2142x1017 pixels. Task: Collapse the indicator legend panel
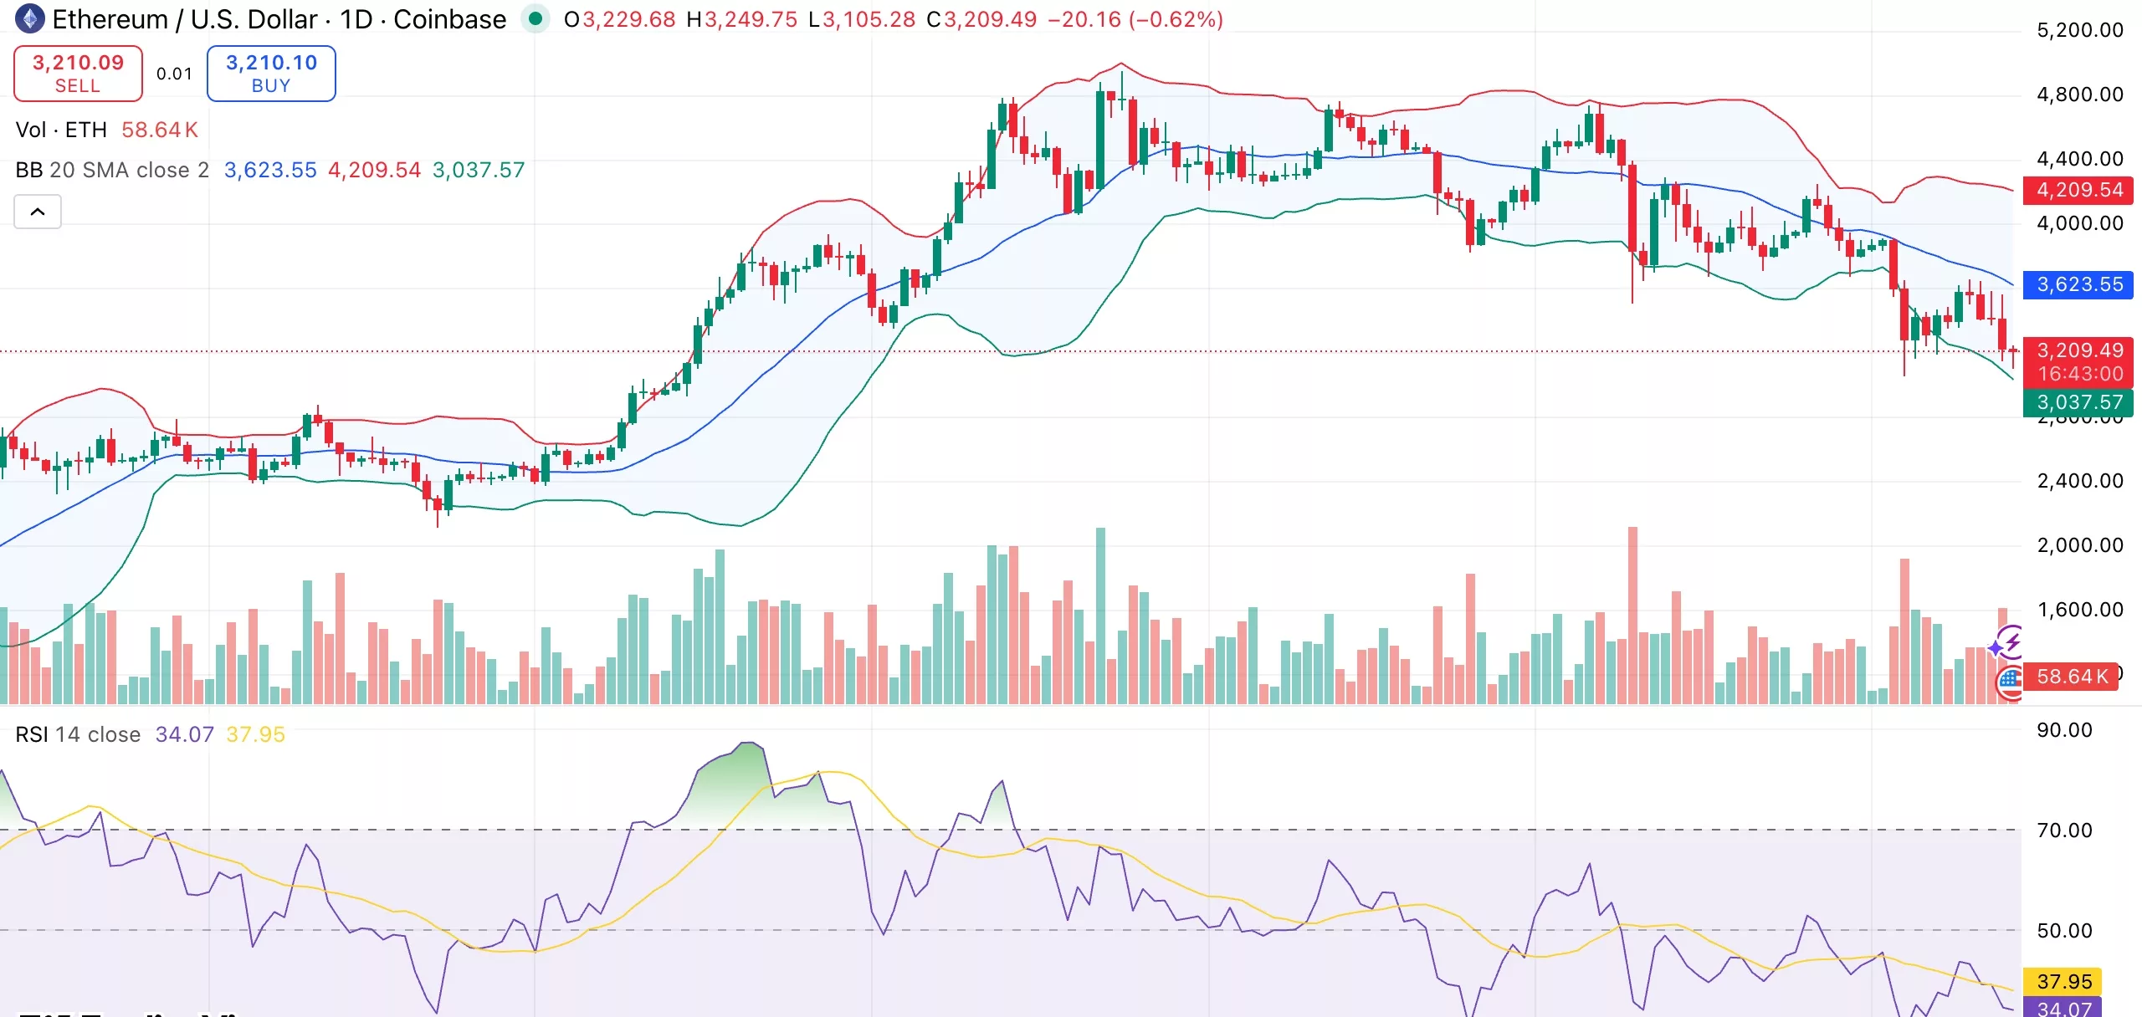[x=38, y=212]
